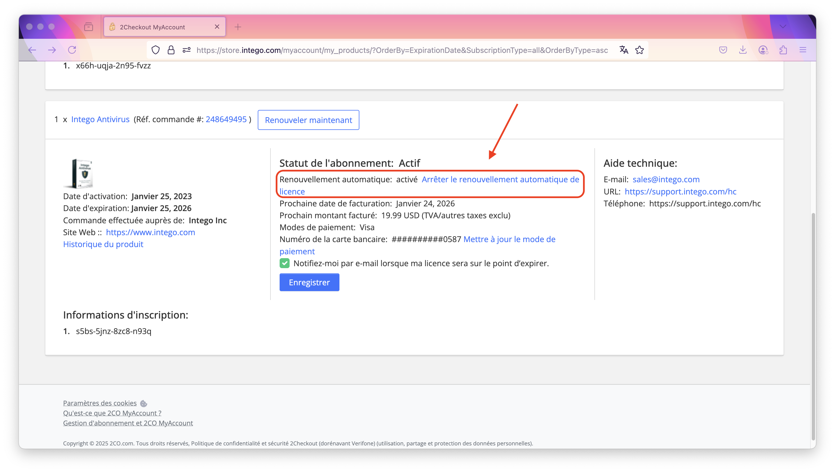Screen dimensions: 835x472
Task: Email sales@intego.com support link
Action: tap(666, 179)
